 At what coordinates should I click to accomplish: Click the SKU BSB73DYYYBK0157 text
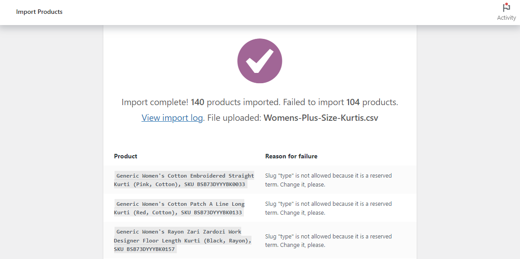pos(144,249)
